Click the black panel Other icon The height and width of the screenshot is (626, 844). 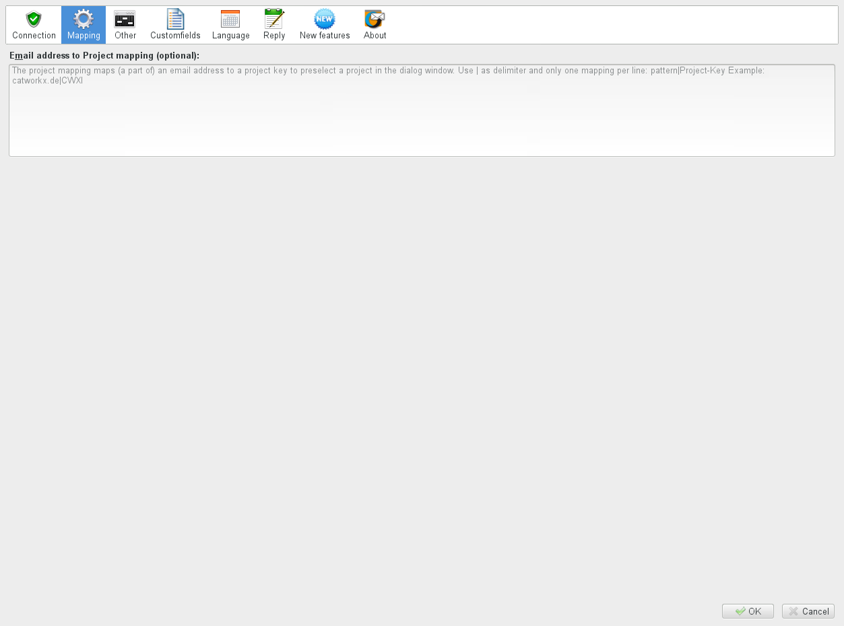125,19
